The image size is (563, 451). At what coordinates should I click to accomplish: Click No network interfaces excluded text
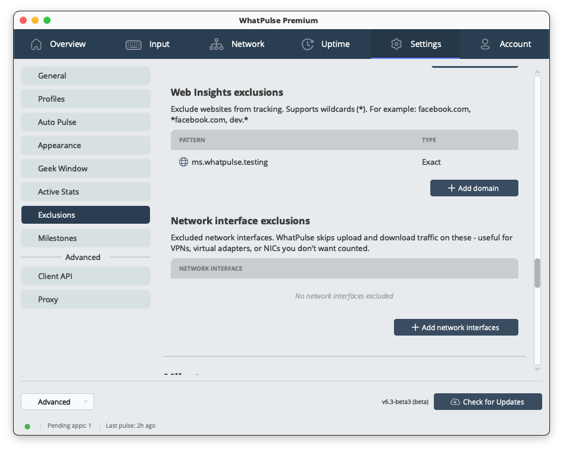coord(344,296)
